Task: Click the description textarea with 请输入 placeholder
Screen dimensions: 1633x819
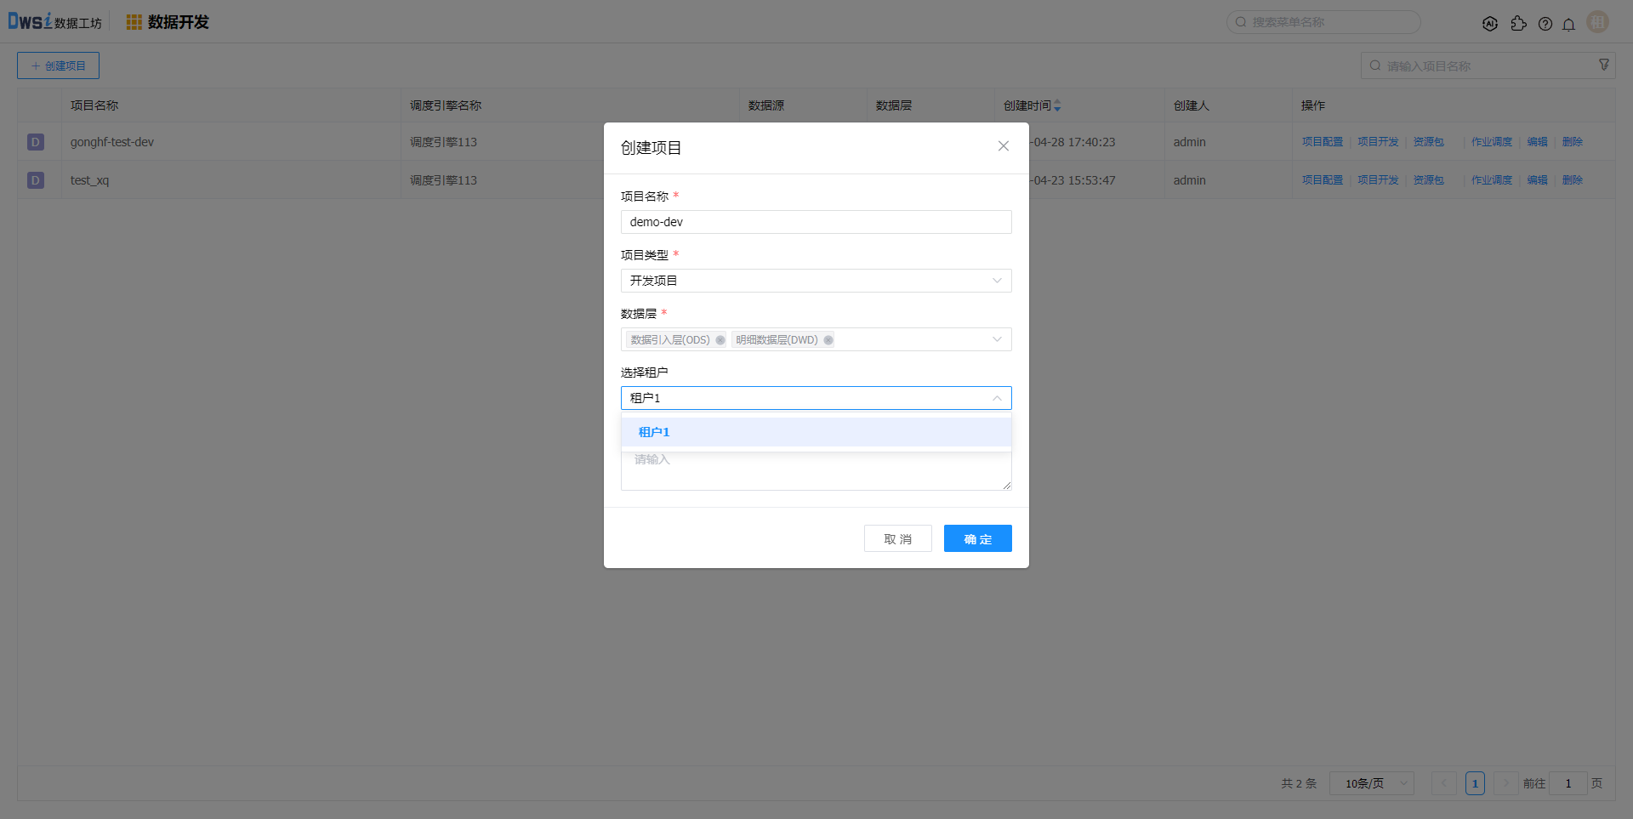Action: [x=816, y=472]
